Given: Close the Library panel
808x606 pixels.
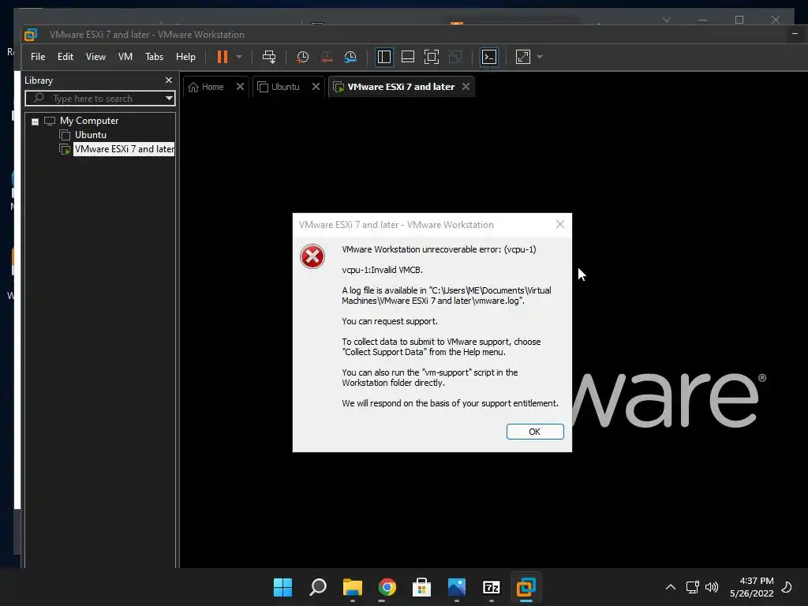Looking at the screenshot, I should pos(169,80).
